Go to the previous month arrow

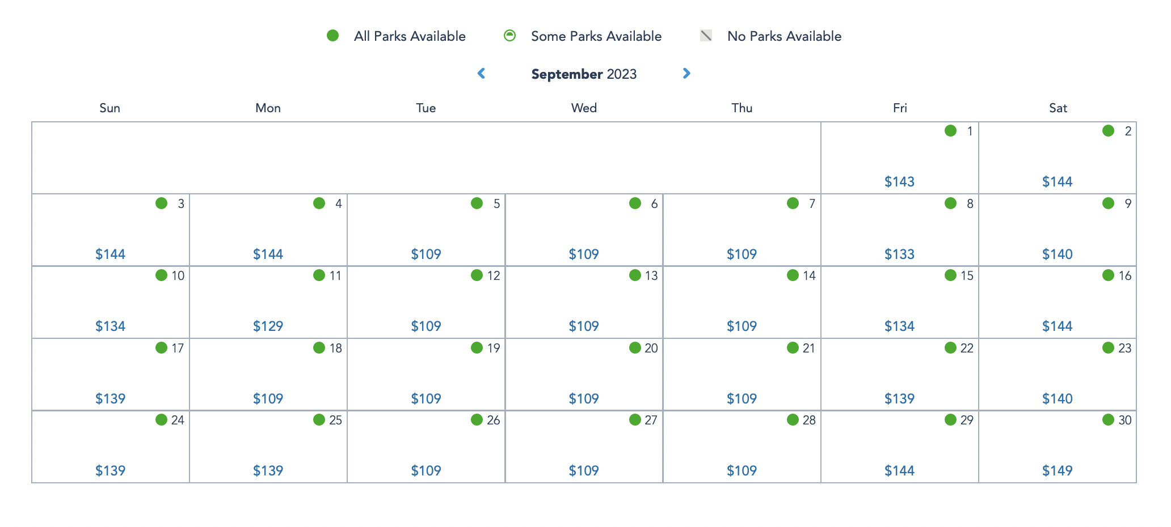pos(481,74)
